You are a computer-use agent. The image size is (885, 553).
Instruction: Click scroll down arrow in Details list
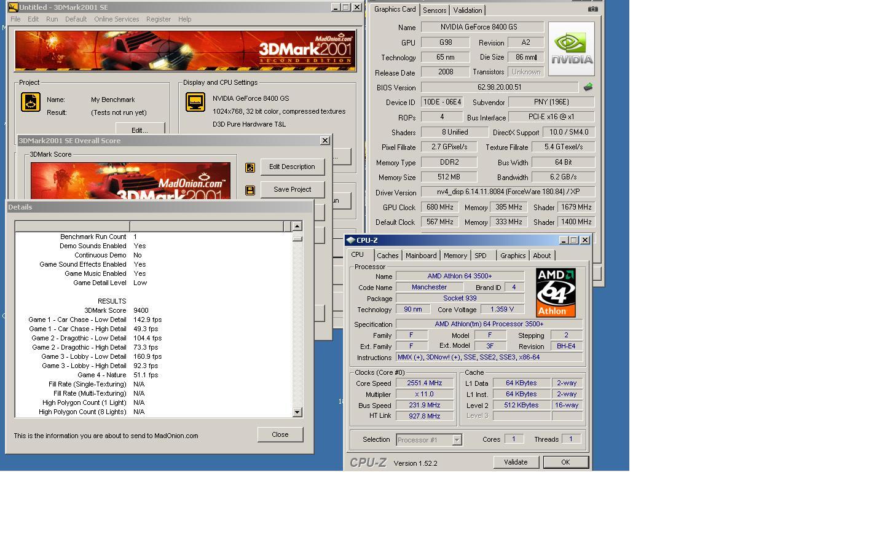[x=297, y=412]
